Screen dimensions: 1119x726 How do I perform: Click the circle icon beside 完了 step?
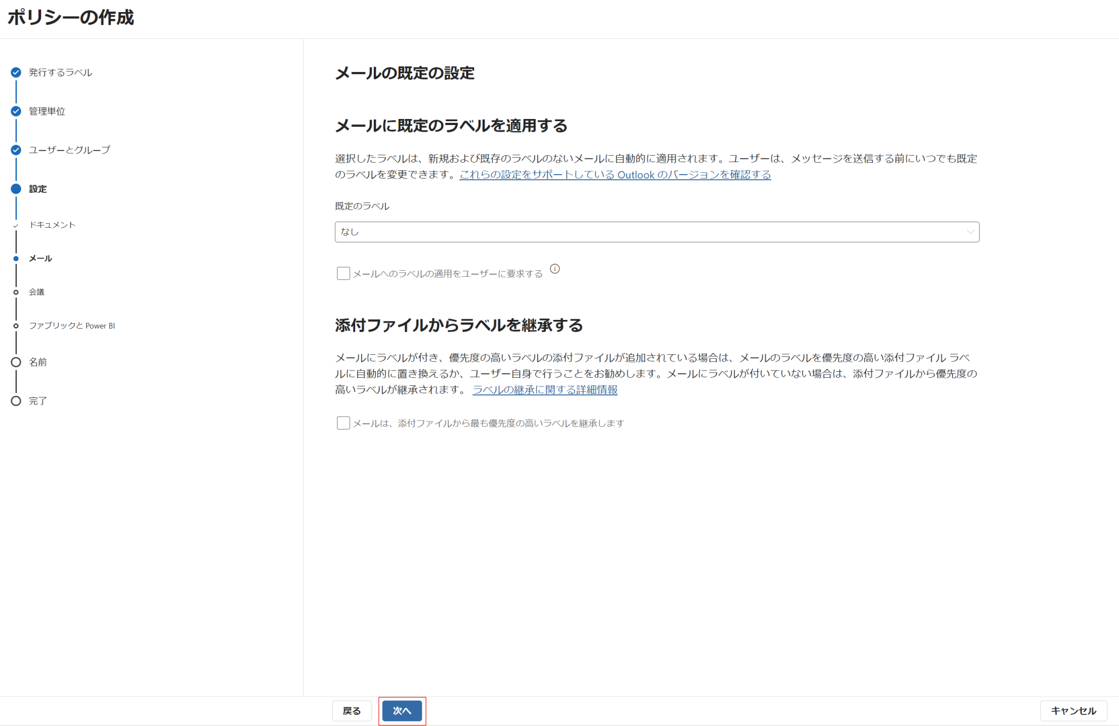[16, 401]
